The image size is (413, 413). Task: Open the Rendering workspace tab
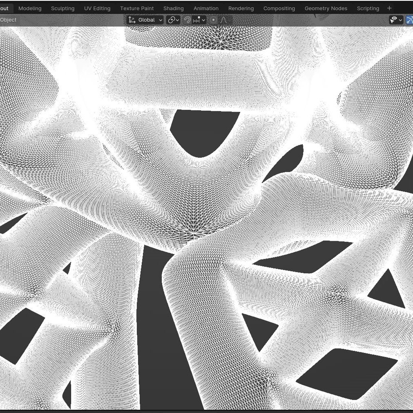point(241,9)
